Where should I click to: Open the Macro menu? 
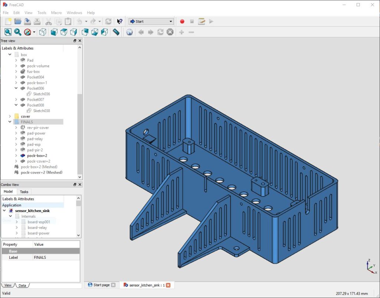point(56,13)
